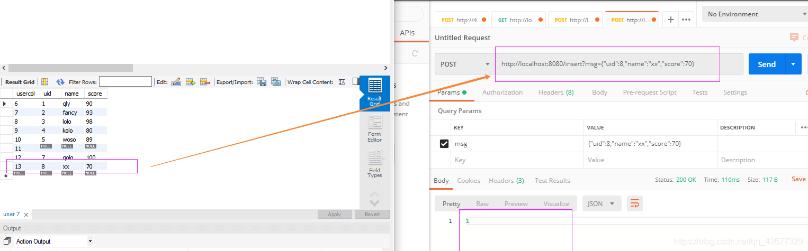Click the response wrap lines icon
The height and width of the screenshot is (251, 808).
634,203
